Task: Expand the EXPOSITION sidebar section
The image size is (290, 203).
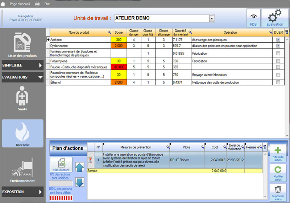Action: coord(22,192)
